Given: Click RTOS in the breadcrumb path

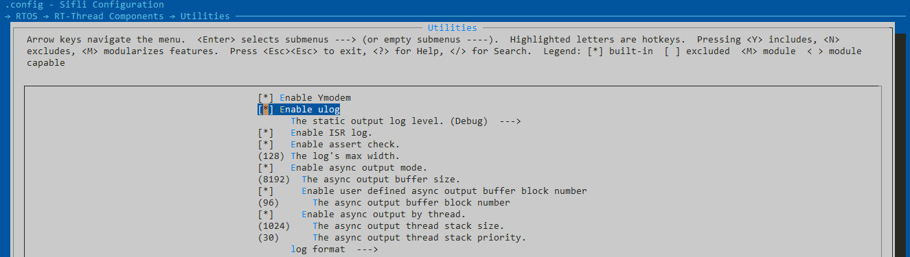Looking at the screenshot, I should (x=27, y=16).
